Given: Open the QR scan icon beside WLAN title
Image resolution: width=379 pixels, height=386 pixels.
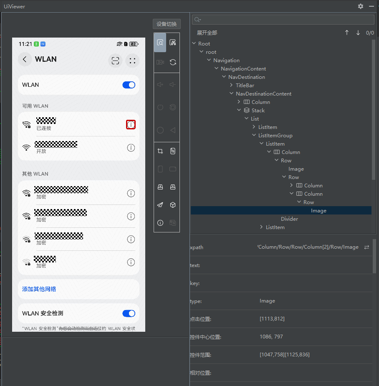Looking at the screenshot, I should click(116, 61).
